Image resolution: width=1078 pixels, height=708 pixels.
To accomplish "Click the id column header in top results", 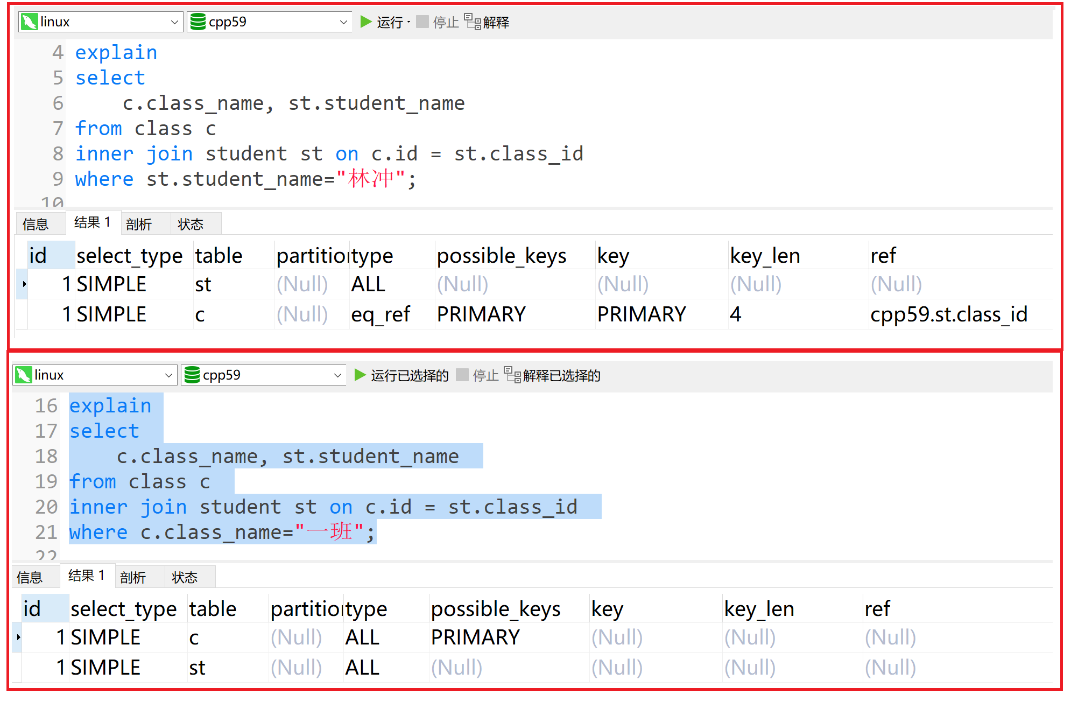I will pos(51,255).
